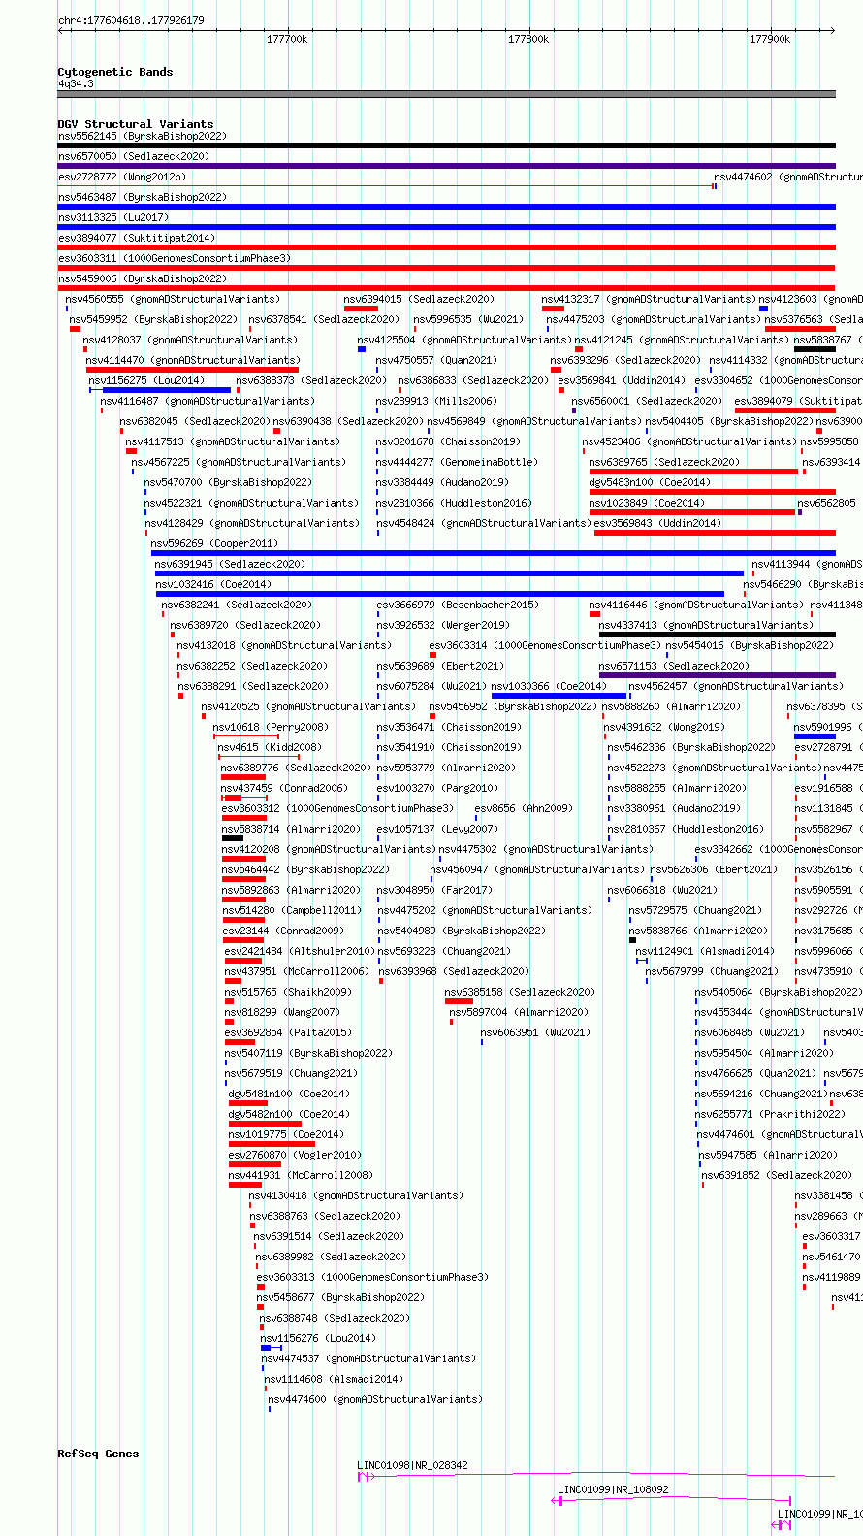This screenshot has width=863, height=1536.
Task: Select nsv6571153 (Sedlazeck2020) label
Action: [x=674, y=666]
